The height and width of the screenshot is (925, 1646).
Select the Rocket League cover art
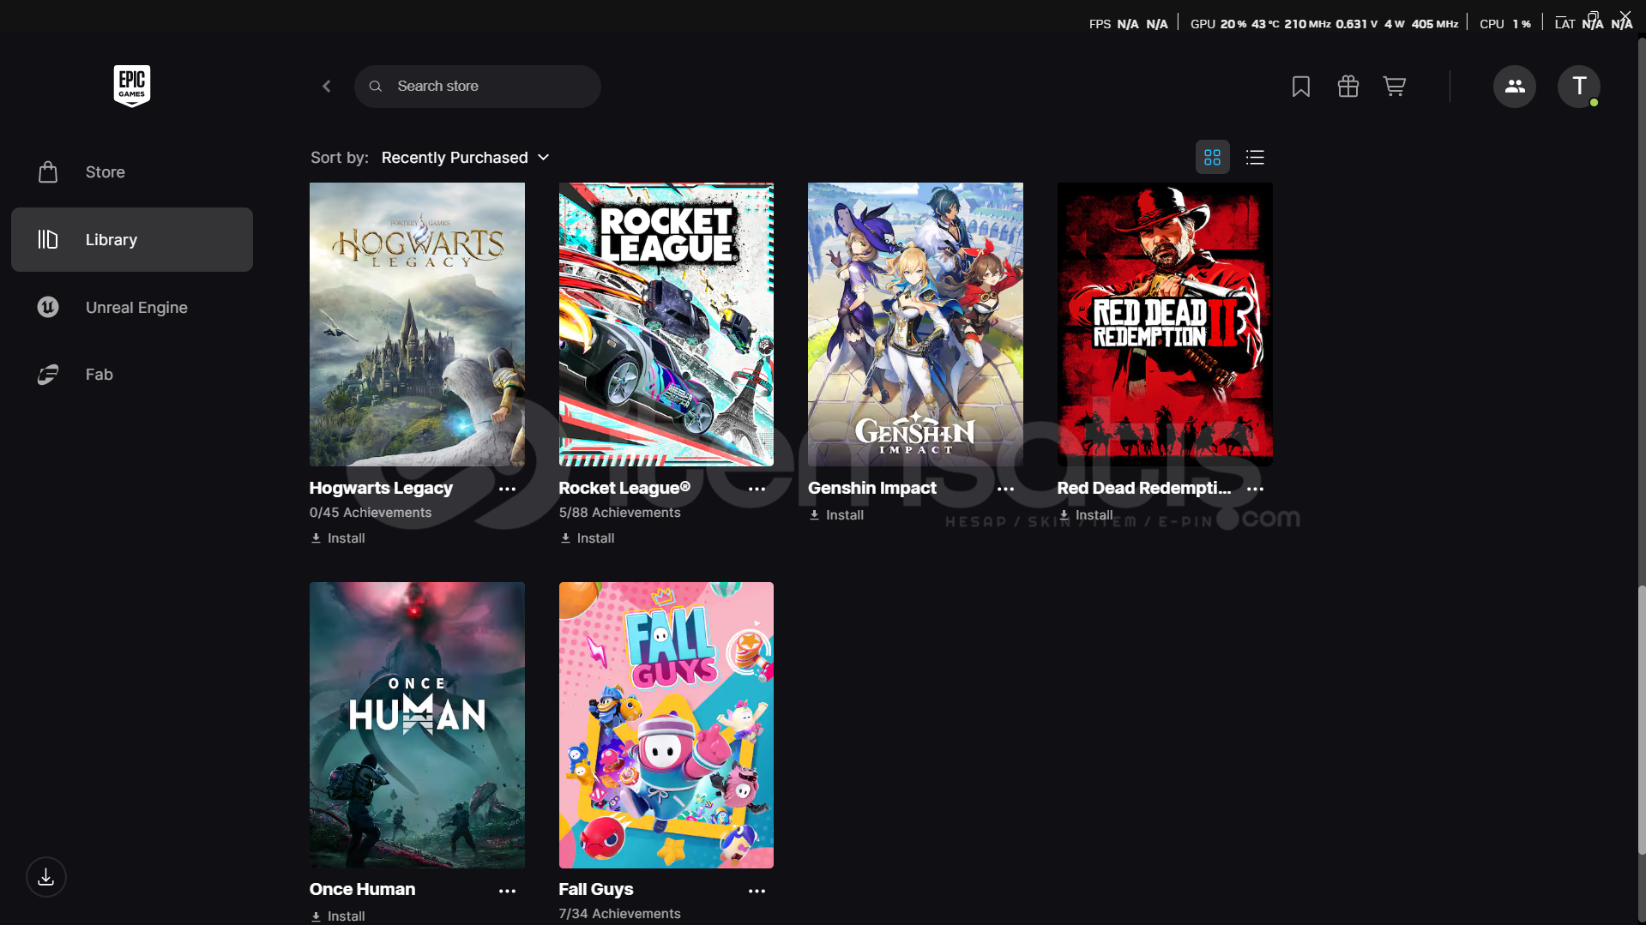tap(666, 324)
